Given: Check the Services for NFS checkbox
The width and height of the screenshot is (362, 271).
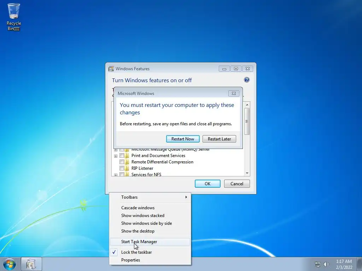Looking at the screenshot, I should [122, 174].
